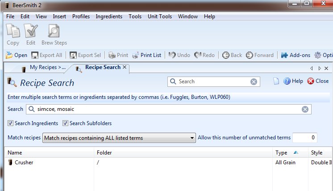The height and width of the screenshot is (191, 333).
Task: Open the Window menu
Action: pyautogui.click(x=188, y=16)
